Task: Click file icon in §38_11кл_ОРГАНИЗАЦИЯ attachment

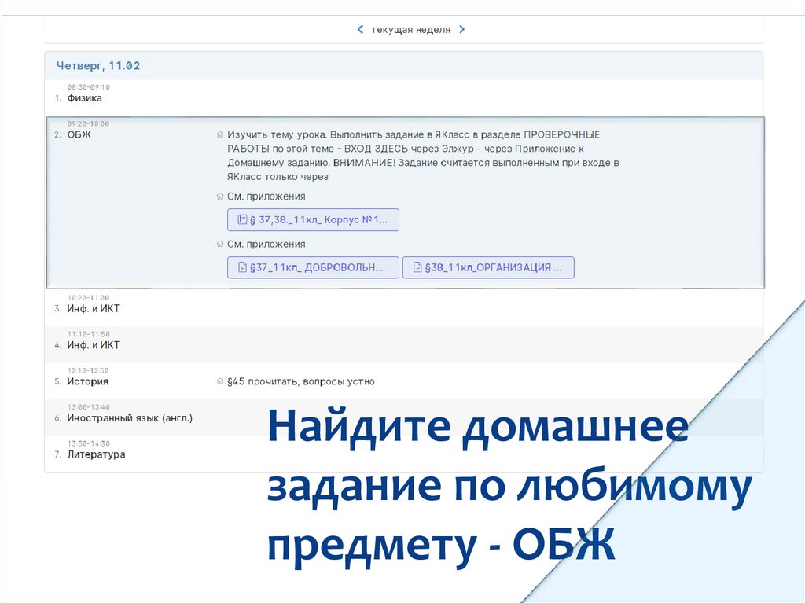Action: [x=417, y=268]
